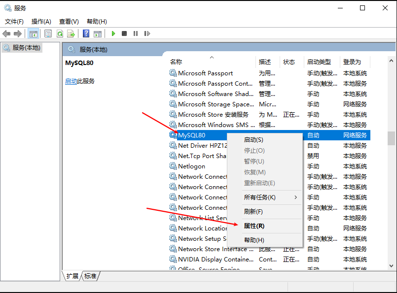Click the 启动此服务 link
This screenshot has height=293, width=397.
(x=80, y=81)
